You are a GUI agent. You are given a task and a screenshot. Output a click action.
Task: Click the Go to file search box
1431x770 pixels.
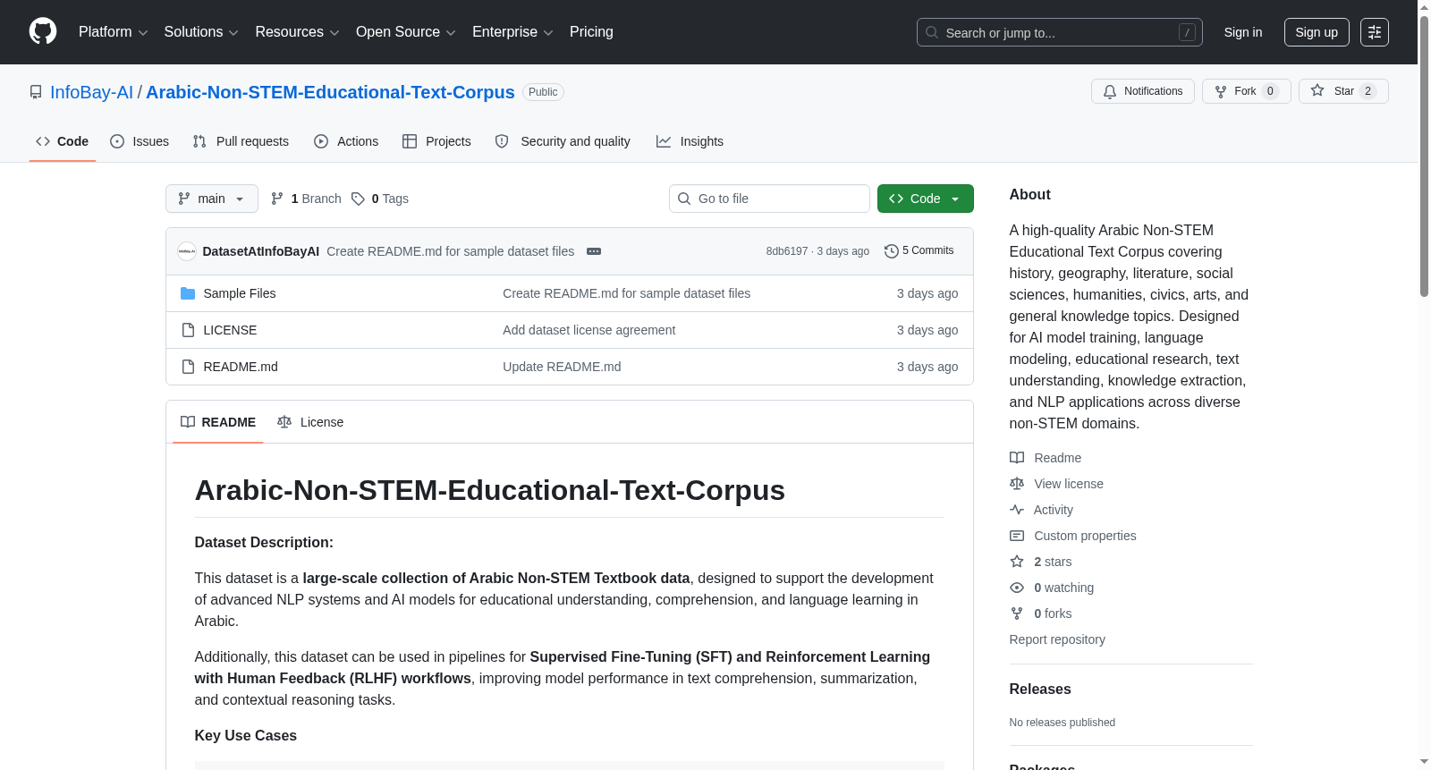point(769,199)
